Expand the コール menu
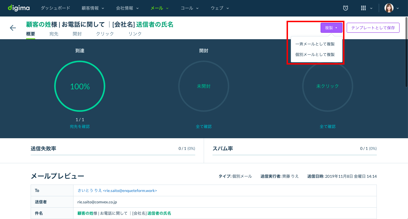Viewport: 408px width, 219px height. pyautogui.click(x=190, y=8)
